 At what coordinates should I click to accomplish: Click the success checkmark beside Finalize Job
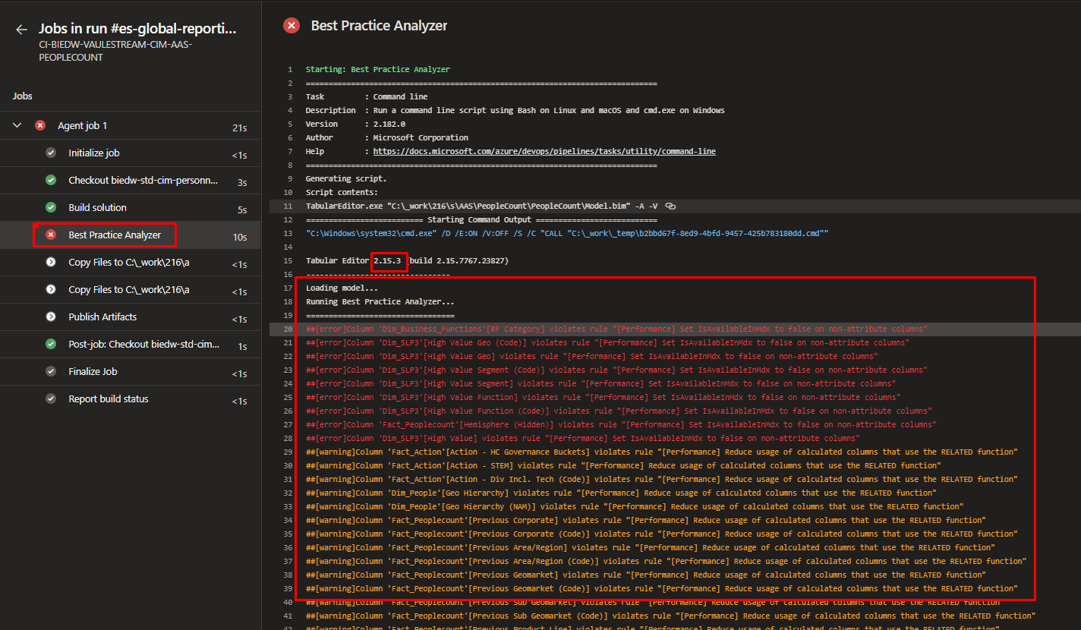point(50,371)
